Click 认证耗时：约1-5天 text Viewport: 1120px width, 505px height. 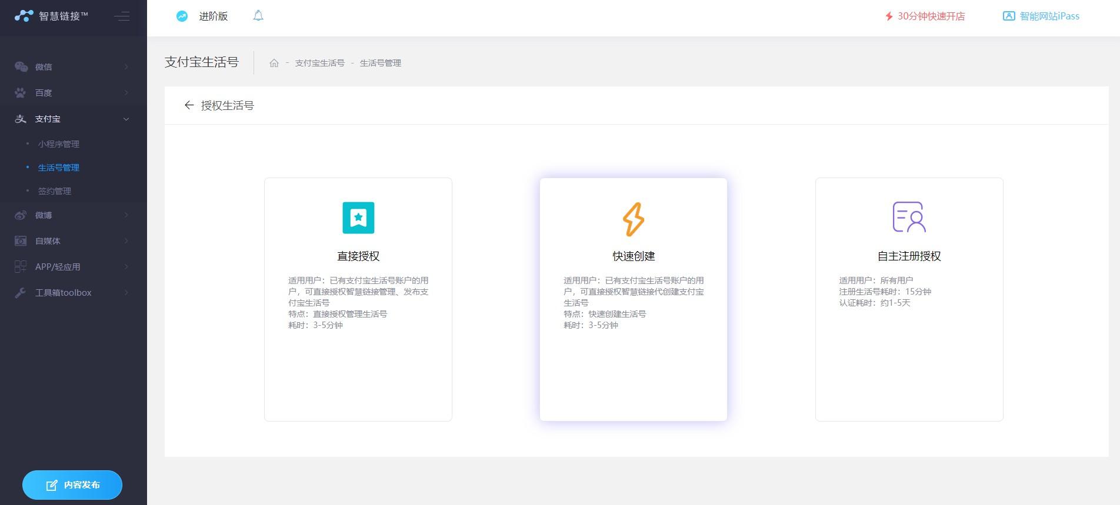(x=875, y=303)
